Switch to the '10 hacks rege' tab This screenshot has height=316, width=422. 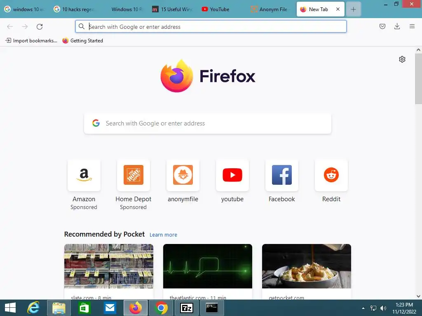tap(75, 9)
